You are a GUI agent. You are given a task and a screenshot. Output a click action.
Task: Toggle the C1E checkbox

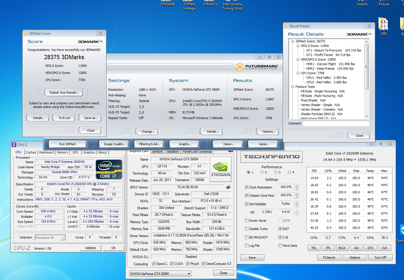click(280, 237)
